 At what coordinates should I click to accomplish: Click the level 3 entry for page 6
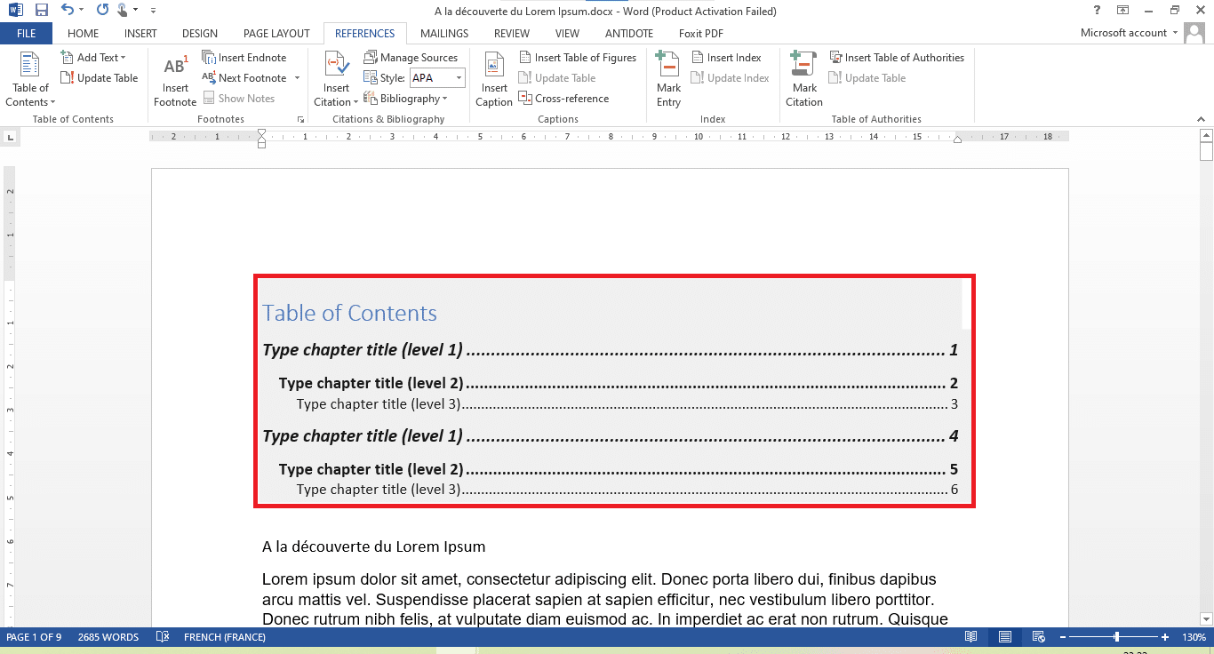[627, 490]
